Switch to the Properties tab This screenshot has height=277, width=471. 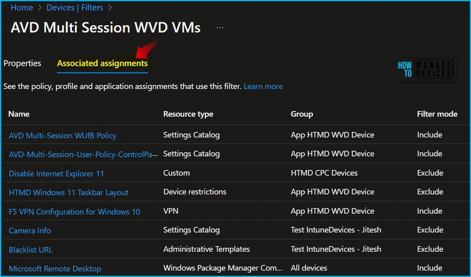tap(22, 63)
